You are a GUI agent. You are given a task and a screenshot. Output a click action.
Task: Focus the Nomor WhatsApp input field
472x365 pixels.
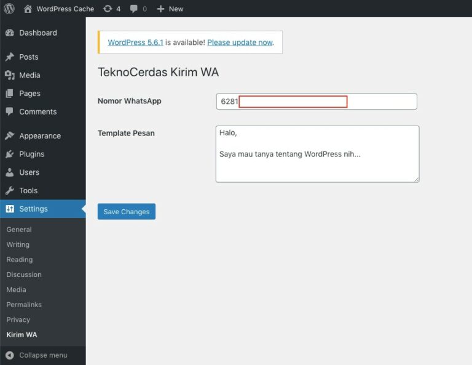[x=317, y=102]
